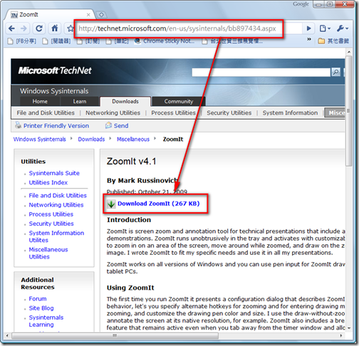The image size is (359, 346).
Task: Open System Information Utilites sidebar link
Action: click(56, 236)
